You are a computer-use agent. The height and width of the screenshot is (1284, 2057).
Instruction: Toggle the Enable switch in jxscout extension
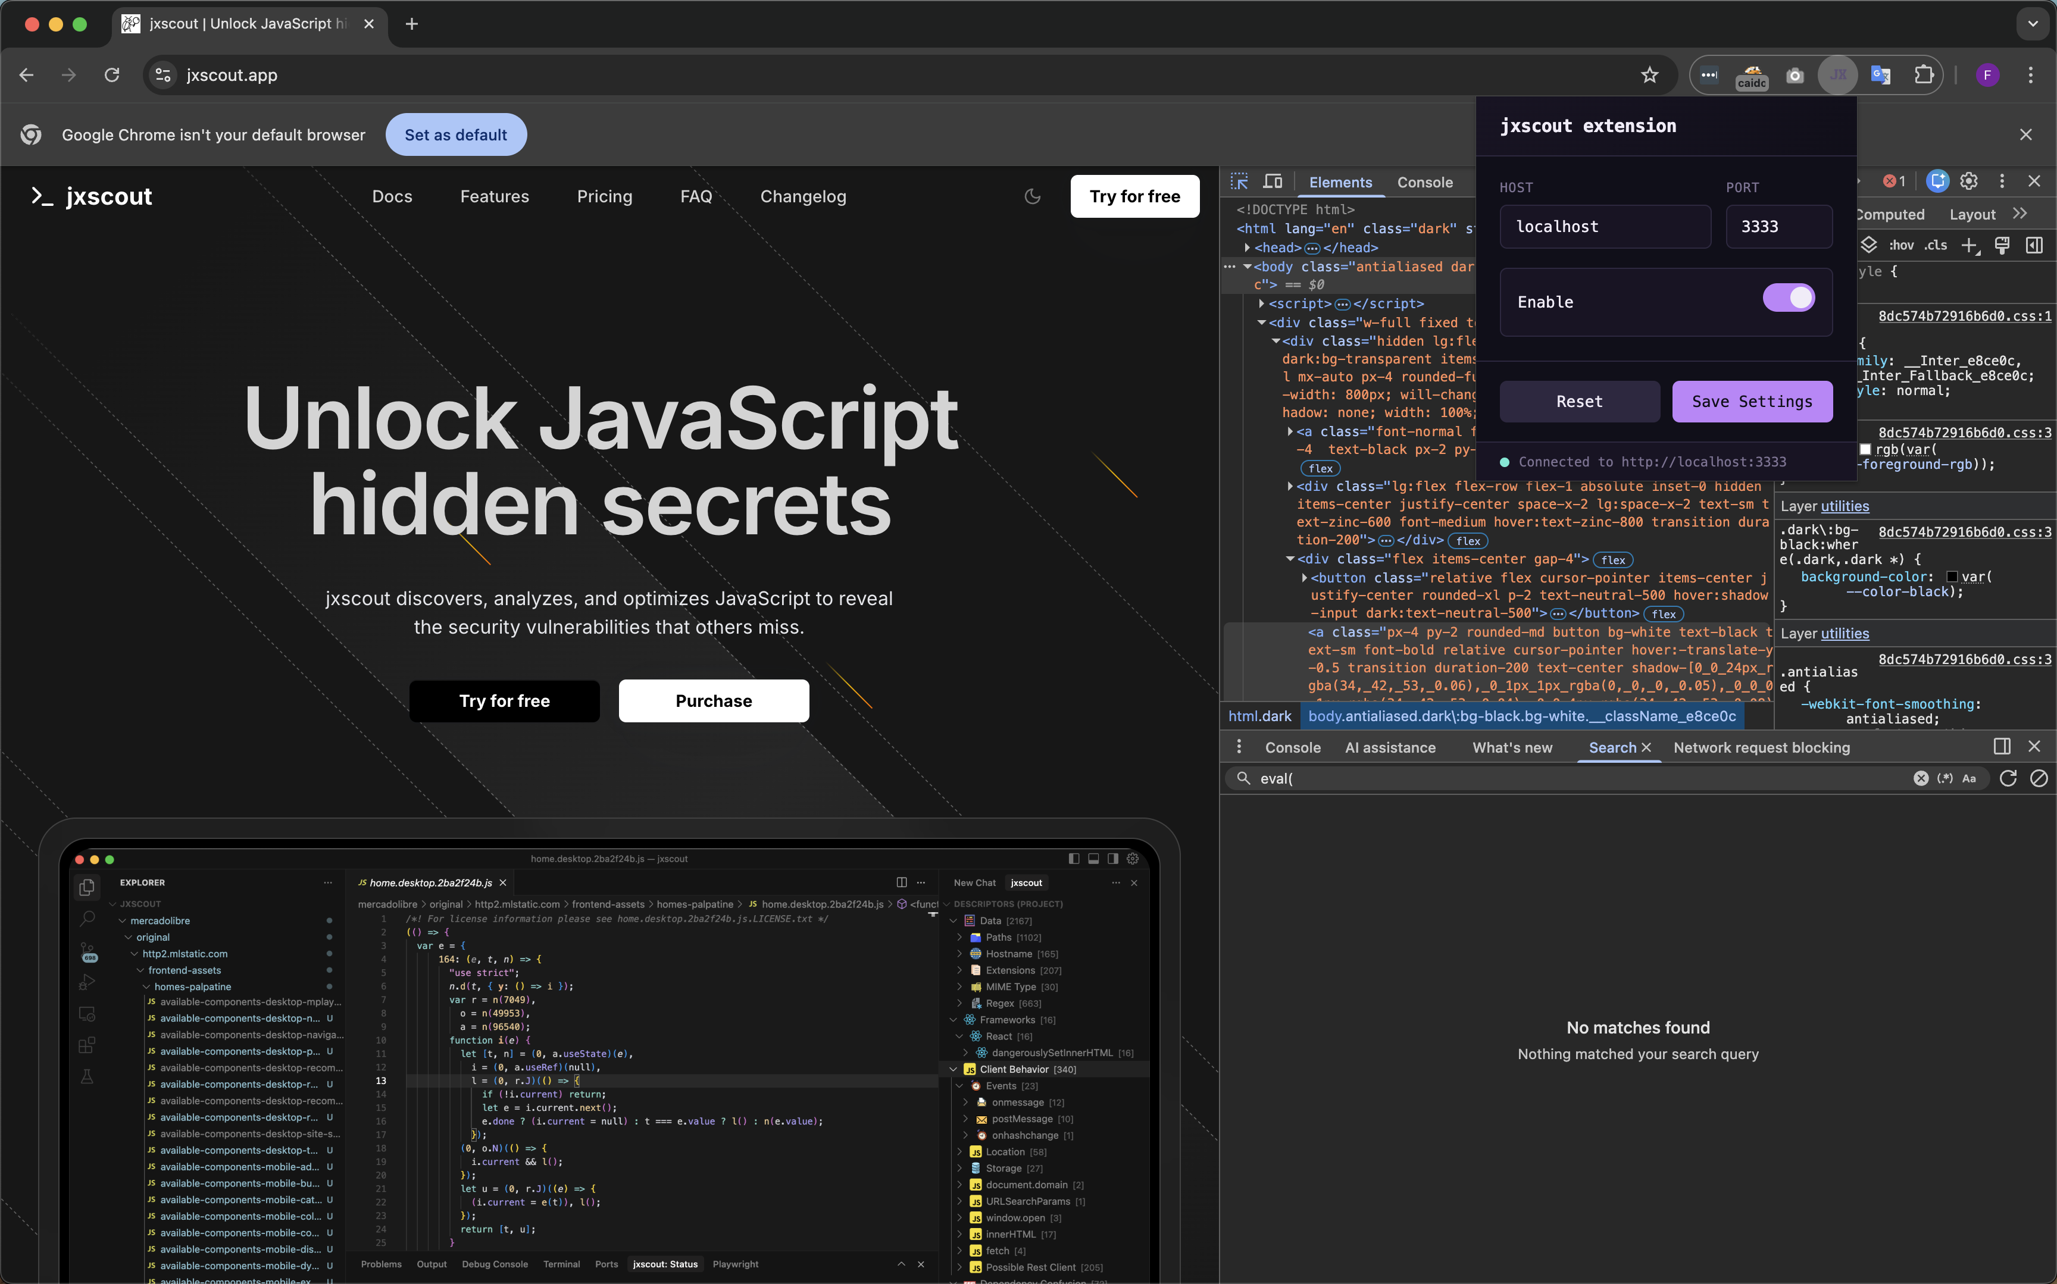pos(1789,298)
